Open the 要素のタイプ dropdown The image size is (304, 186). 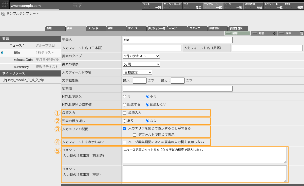pos(141,56)
